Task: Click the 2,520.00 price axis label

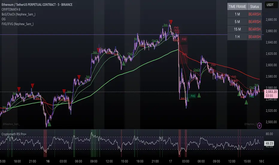Action: pos(271,111)
